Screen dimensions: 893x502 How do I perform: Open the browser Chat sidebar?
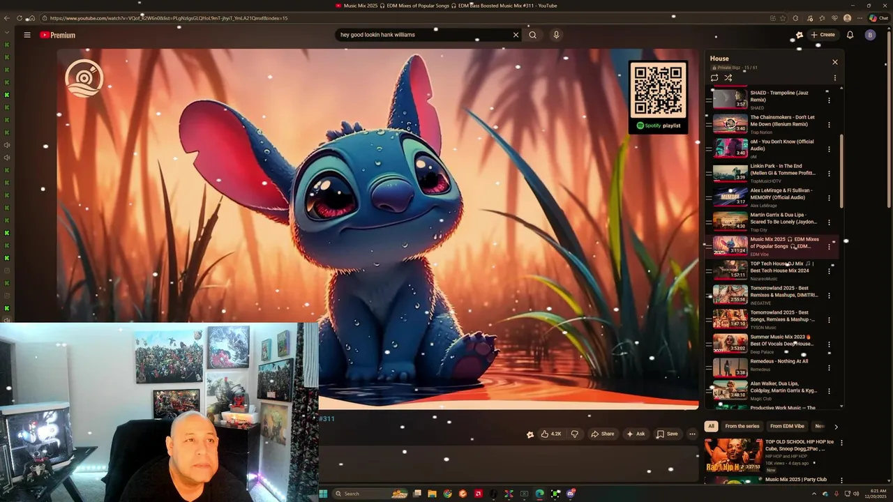coord(878,18)
